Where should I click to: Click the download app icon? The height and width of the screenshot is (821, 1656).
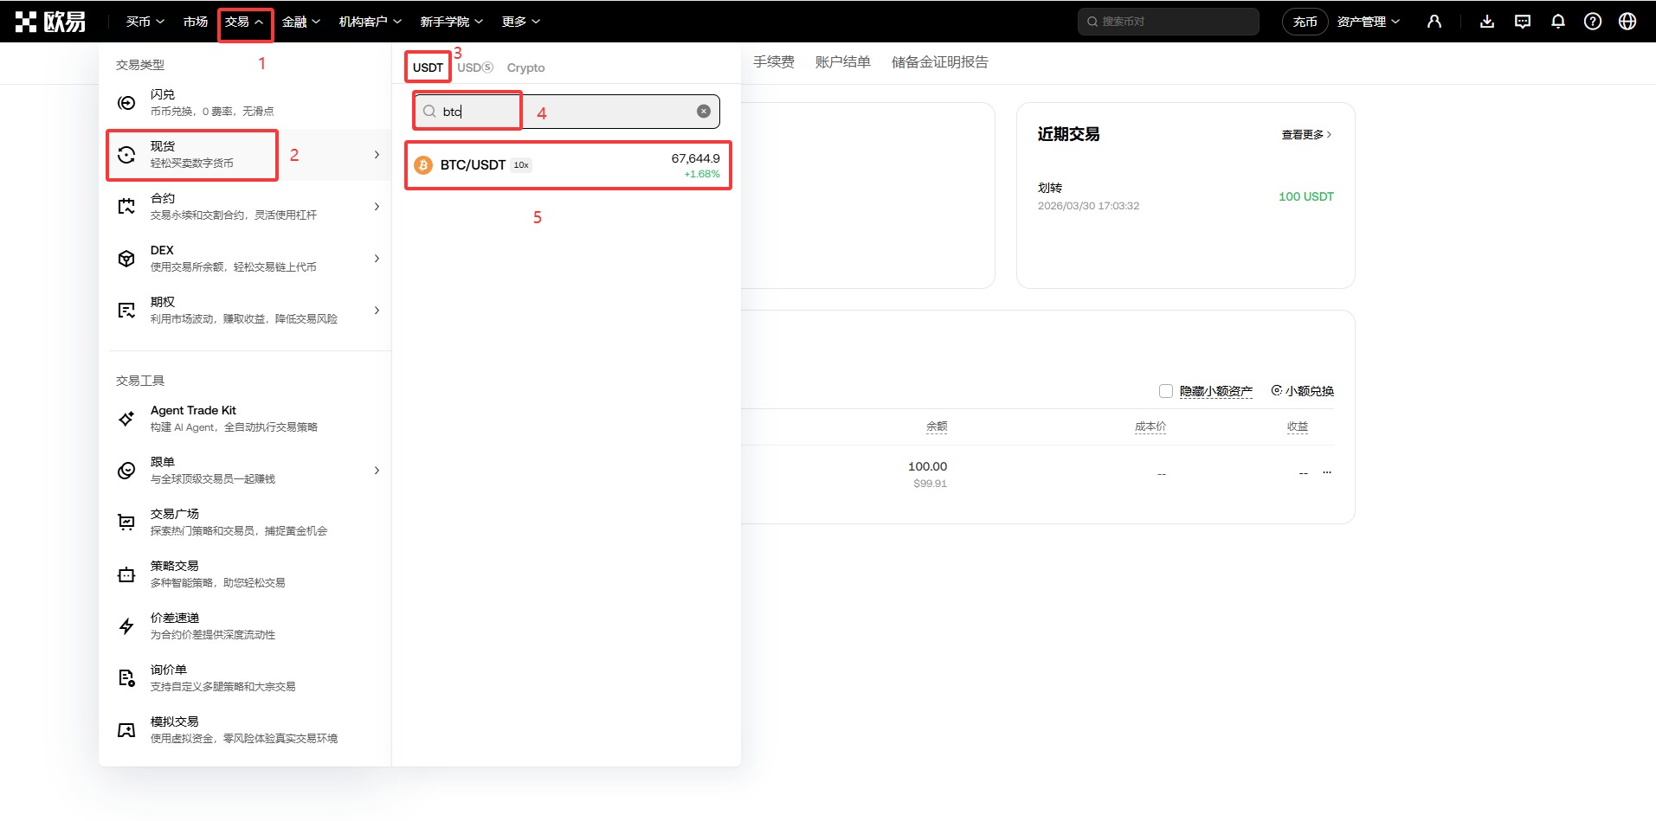[x=1487, y=22]
